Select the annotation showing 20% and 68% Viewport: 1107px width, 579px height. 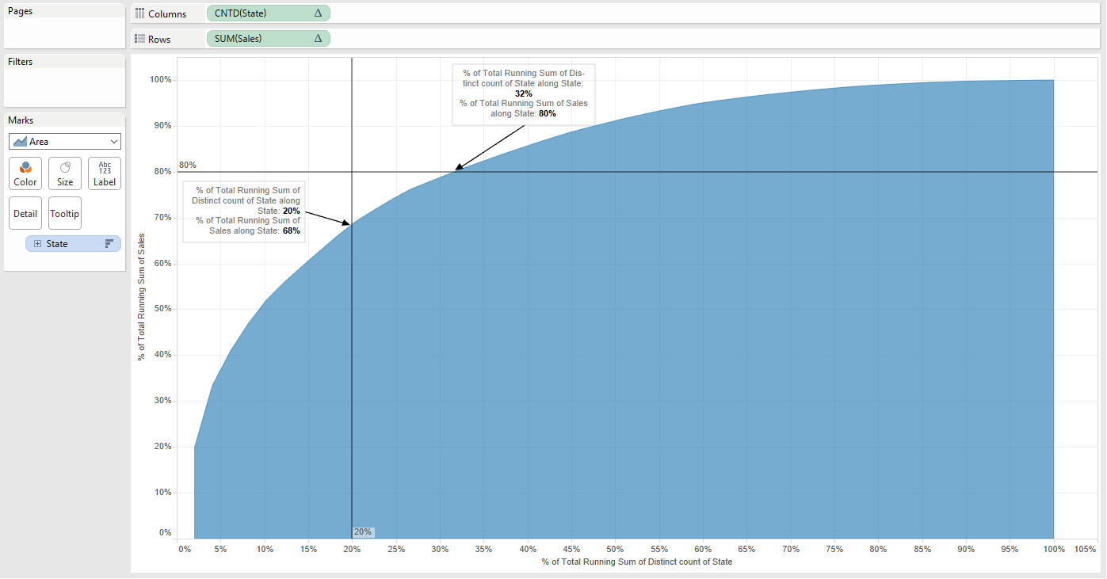tap(243, 211)
